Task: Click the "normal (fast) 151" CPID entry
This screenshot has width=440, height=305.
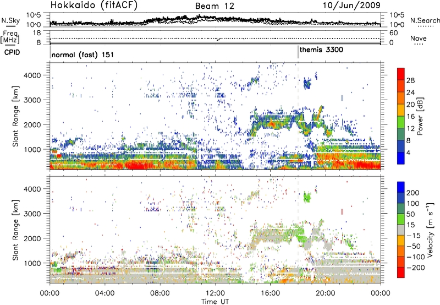Action: tap(83, 55)
